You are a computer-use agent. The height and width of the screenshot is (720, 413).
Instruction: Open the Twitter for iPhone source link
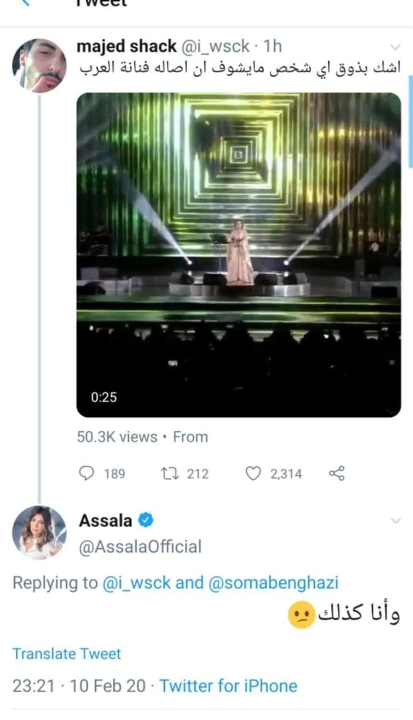tap(228, 686)
